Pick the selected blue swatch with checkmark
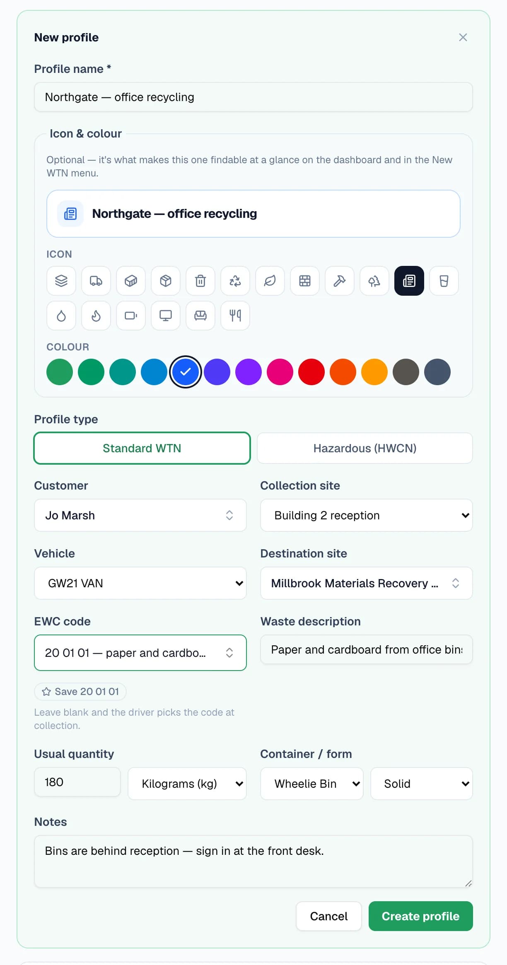The width and height of the screenshot is (507, 965). tap(186, 372)
